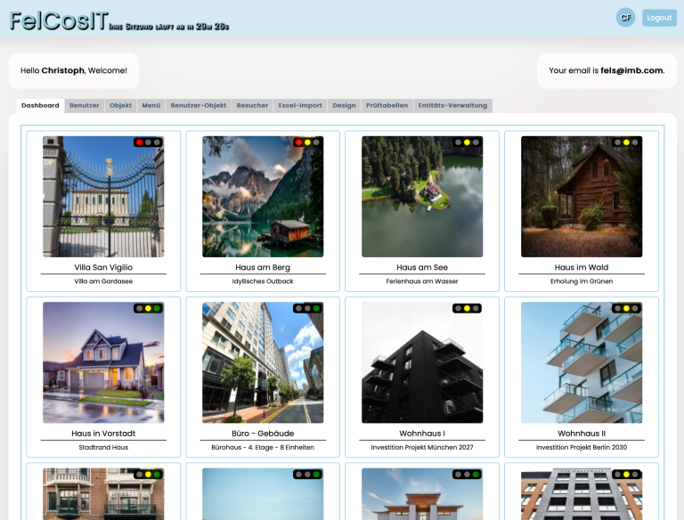Click the Haus am See title

[422, 267]
